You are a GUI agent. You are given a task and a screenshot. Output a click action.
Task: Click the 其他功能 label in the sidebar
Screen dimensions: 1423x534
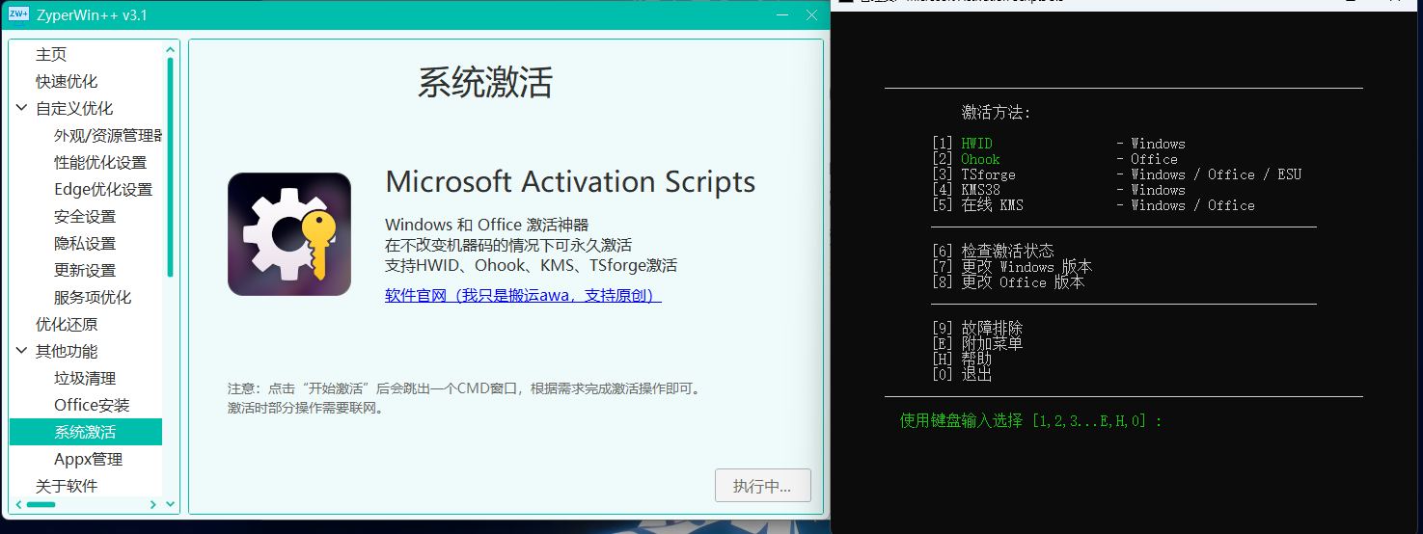(67, 352)
